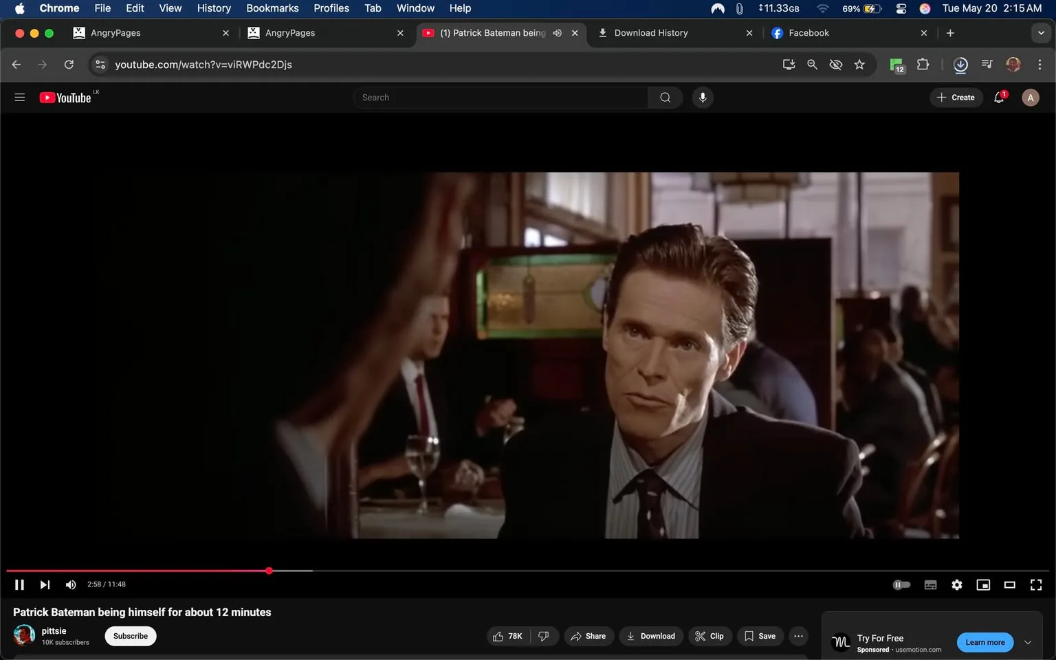1056x660 pixels.
Task: Click the Share button under the video
Action: point(588,636)
